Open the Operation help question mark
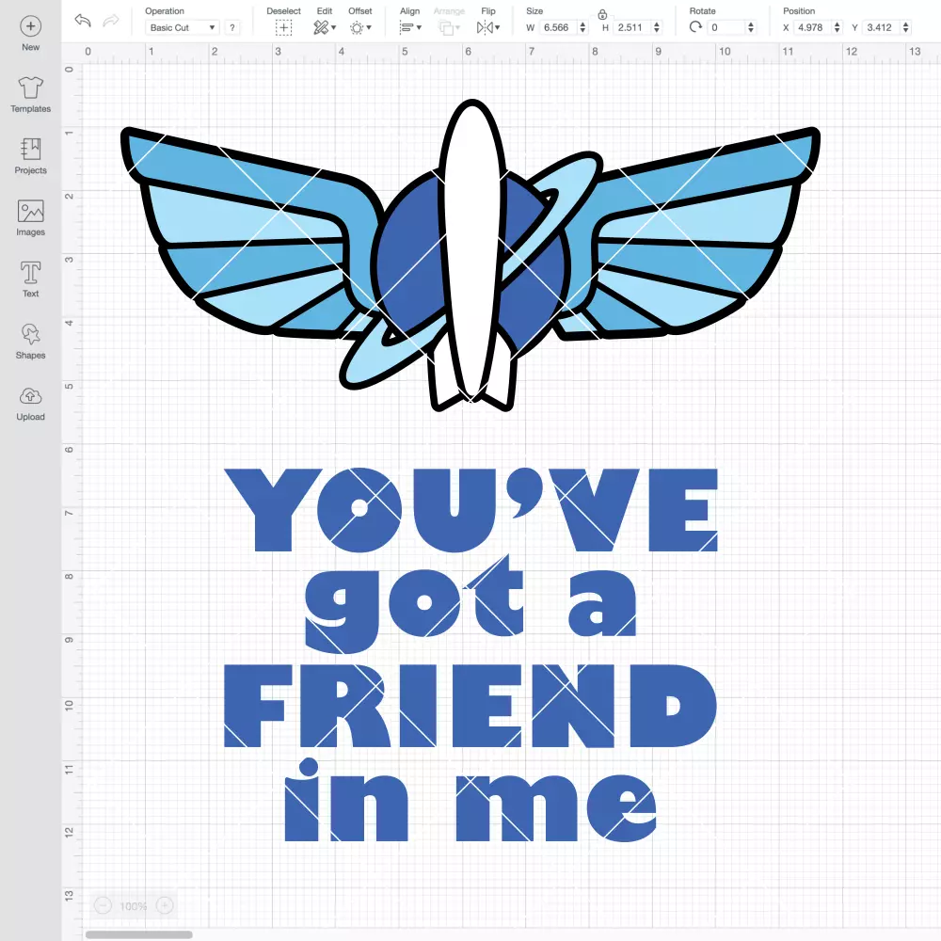941x941 pixels. (232, 27)
